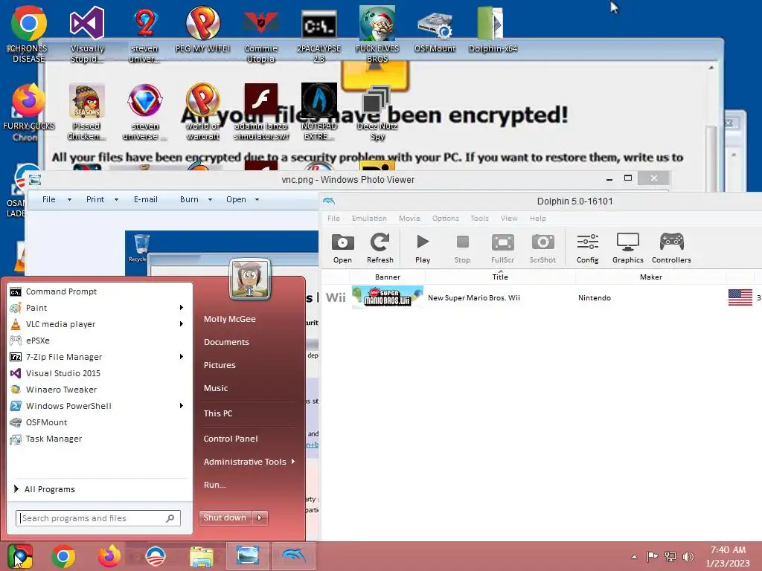Open Run... from Start menu
762x571 pixels.
215,485
